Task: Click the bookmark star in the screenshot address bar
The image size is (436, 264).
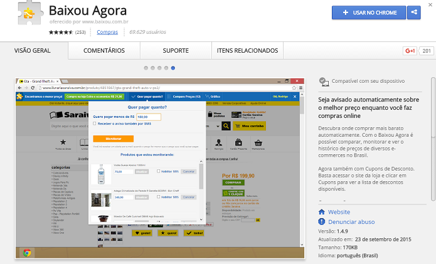Action: [x=294, y=88]
